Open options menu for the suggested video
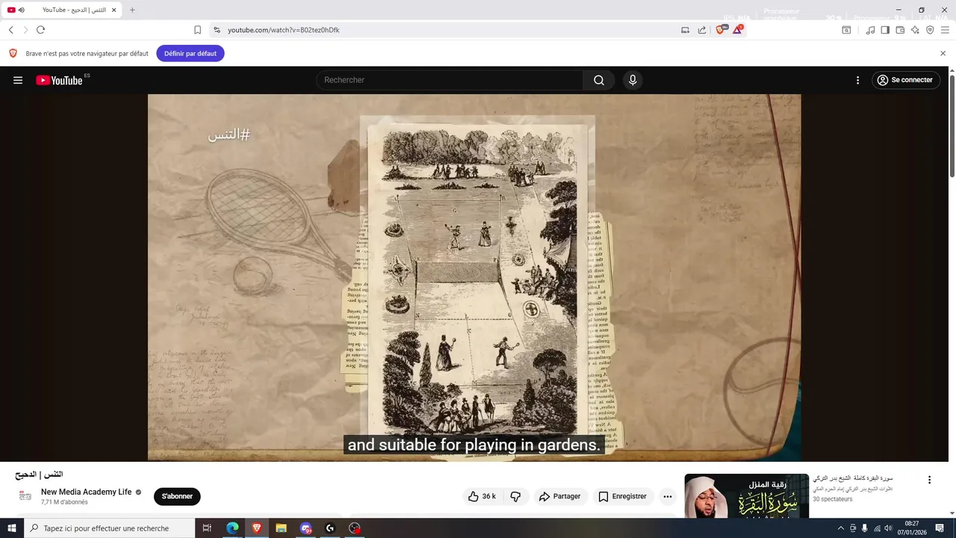The height and width of the screenshot is (538, 956). click(929, 480)
